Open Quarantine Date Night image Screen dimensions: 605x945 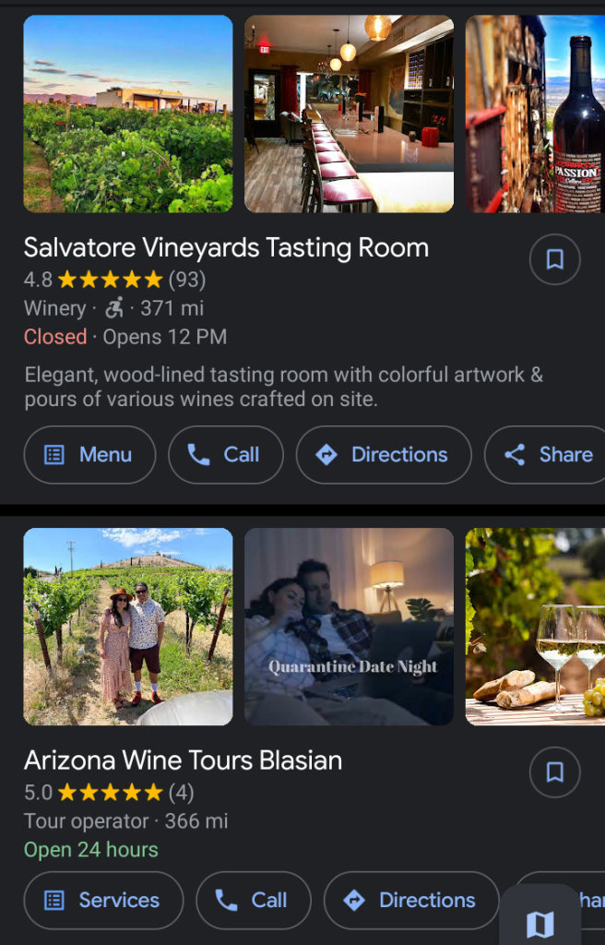click(x=349, y=627)
